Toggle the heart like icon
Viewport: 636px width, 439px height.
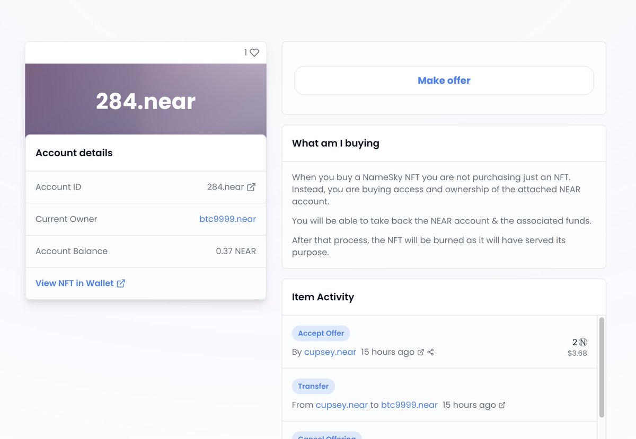tap(254, 52)
